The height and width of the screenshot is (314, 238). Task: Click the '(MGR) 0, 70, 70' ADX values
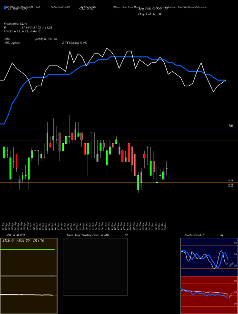[46, 39]
